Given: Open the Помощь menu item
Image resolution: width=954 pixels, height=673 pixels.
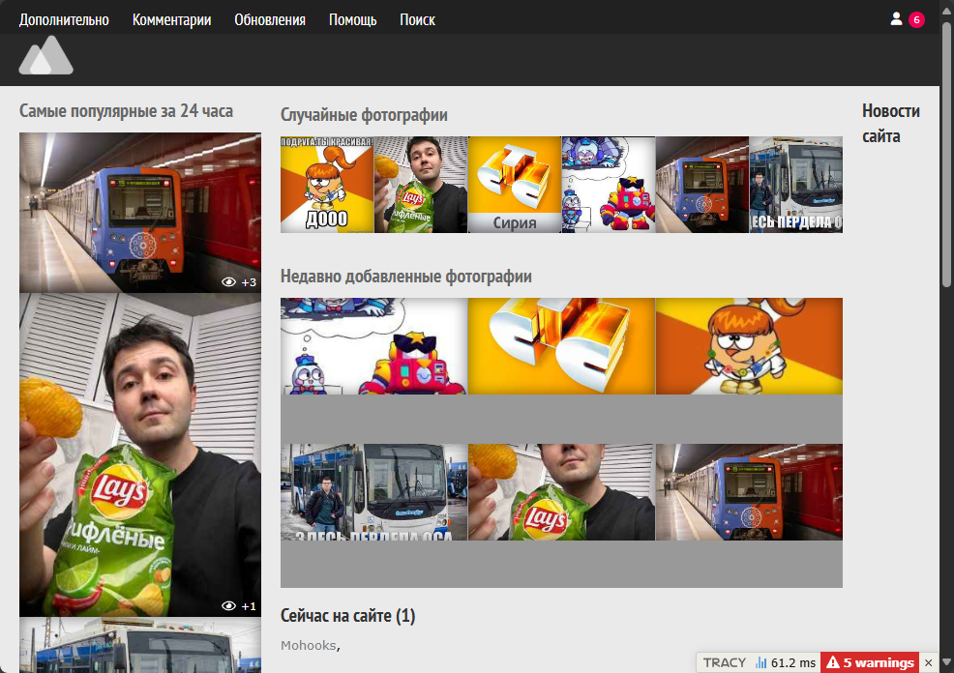Looking at the screenshot, I should tap(352, 19).
